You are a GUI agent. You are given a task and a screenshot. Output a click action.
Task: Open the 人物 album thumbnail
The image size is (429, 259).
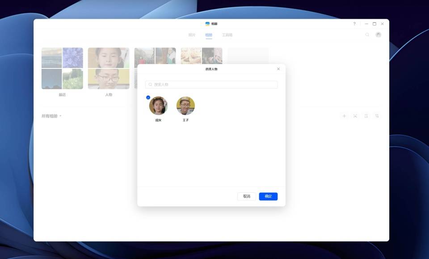point(109,68)
